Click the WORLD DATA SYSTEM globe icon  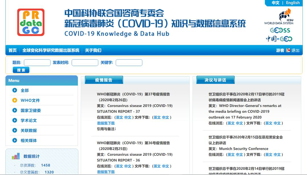coord(283,16)
